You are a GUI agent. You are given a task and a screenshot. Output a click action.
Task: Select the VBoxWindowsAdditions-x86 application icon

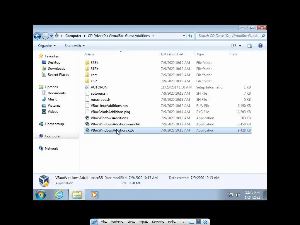(x=87, y=130)
